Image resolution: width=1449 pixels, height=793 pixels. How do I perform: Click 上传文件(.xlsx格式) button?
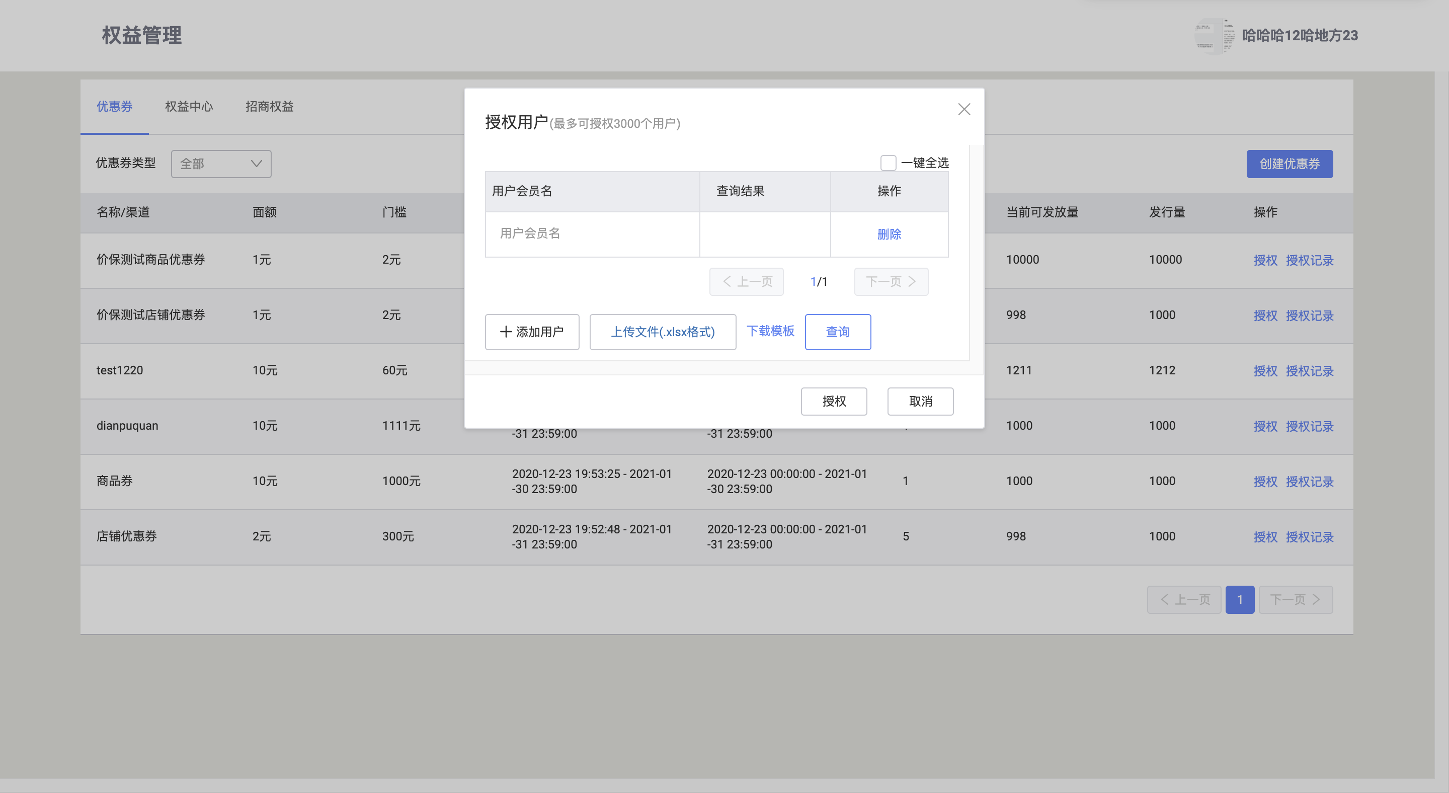663,332
